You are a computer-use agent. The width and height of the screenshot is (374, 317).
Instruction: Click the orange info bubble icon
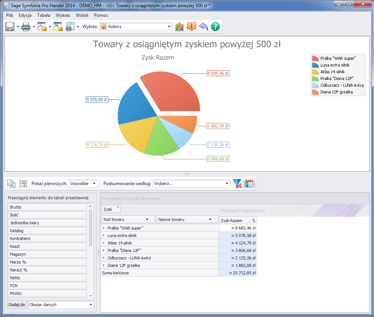[x=191, y=27]
